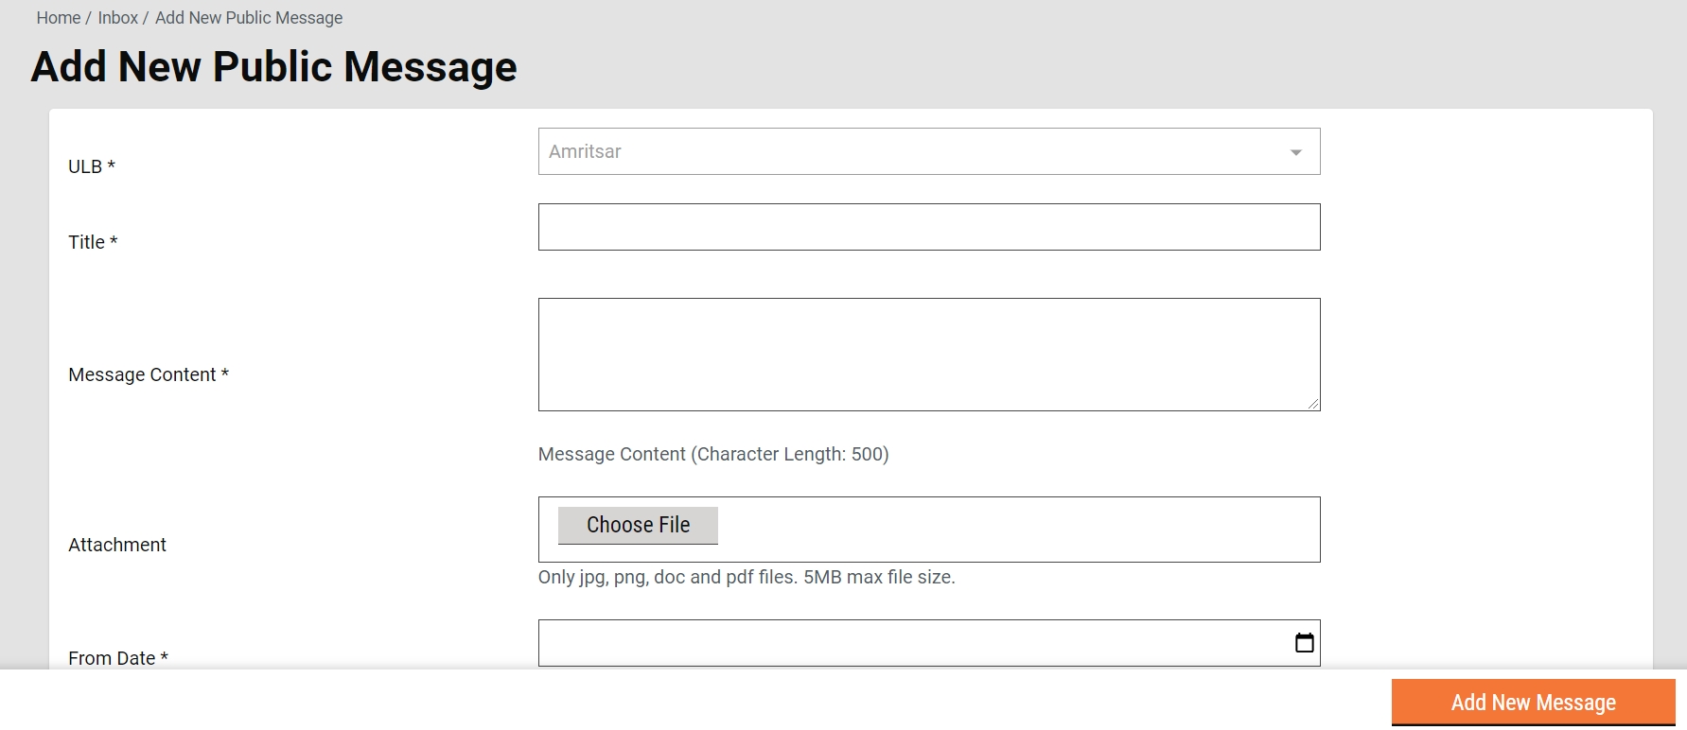The height and width of the screenshot is (730, 1687).
Task: Go to Inbox via the breadcrumb
Action: click(x=117, y=18)
